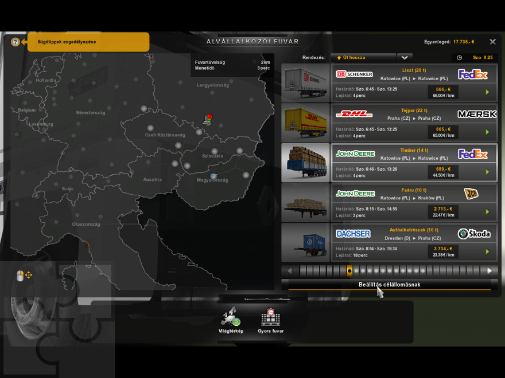The width and height of the screenshot is (505, 378).
Task: Click the Fuvartávolság 2 km info
Action: click(232, 62)
